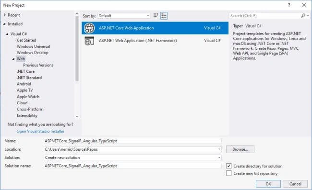Screen dimensions: 312x190
Task: Collapse the Web node
Action: (x=13, y=59)
